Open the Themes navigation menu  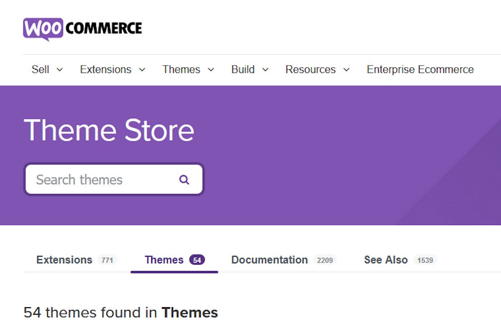pos(181,69)
